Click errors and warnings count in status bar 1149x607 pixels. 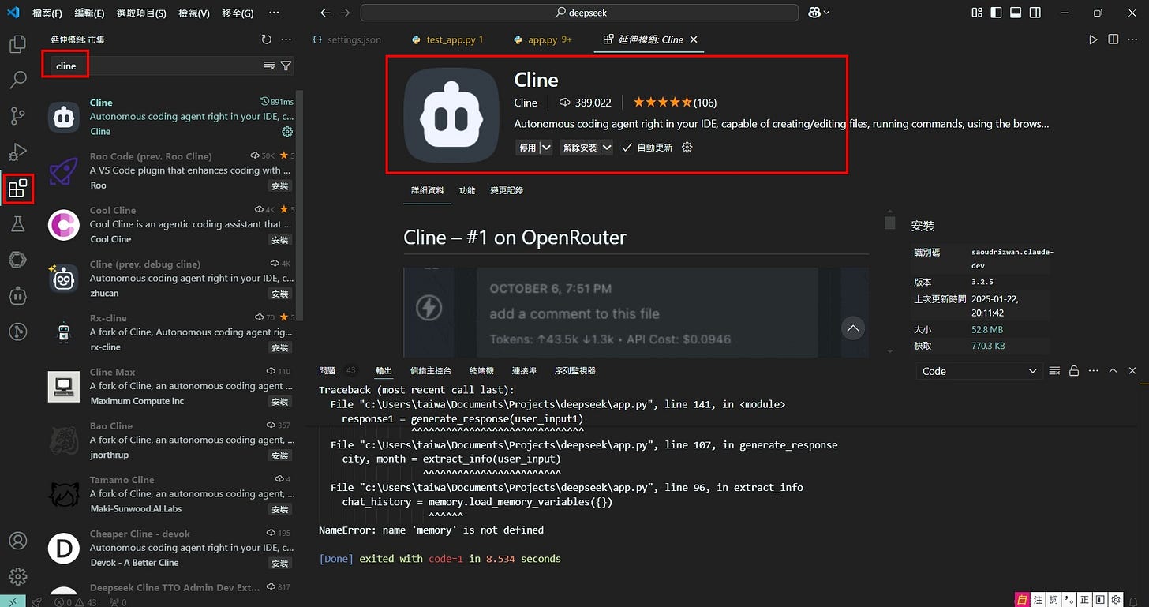[x=77, y=601]
